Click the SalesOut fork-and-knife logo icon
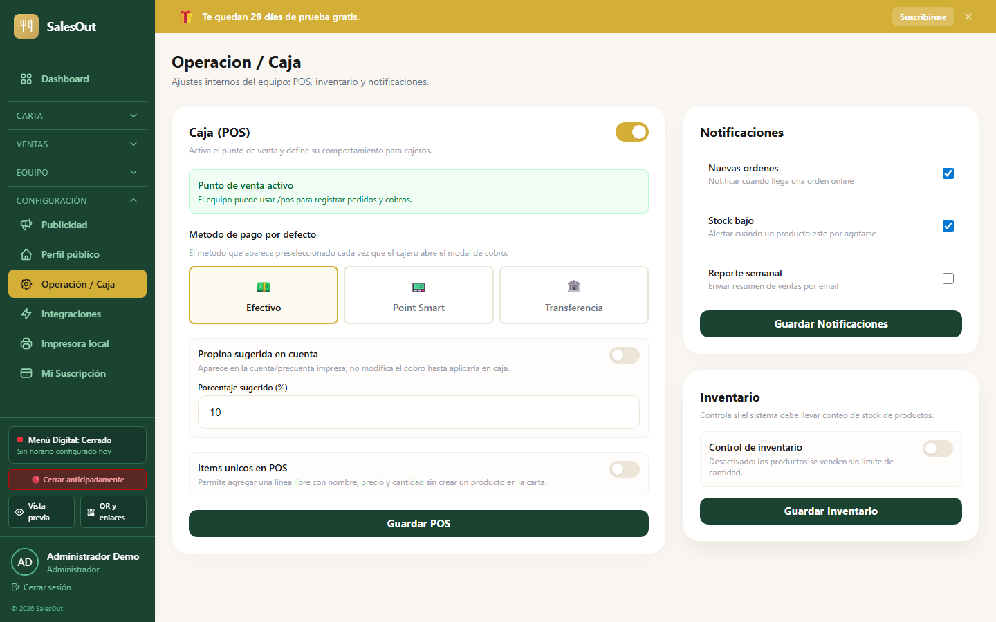Viewport: 996px width, 622px height. pos(26,26)
